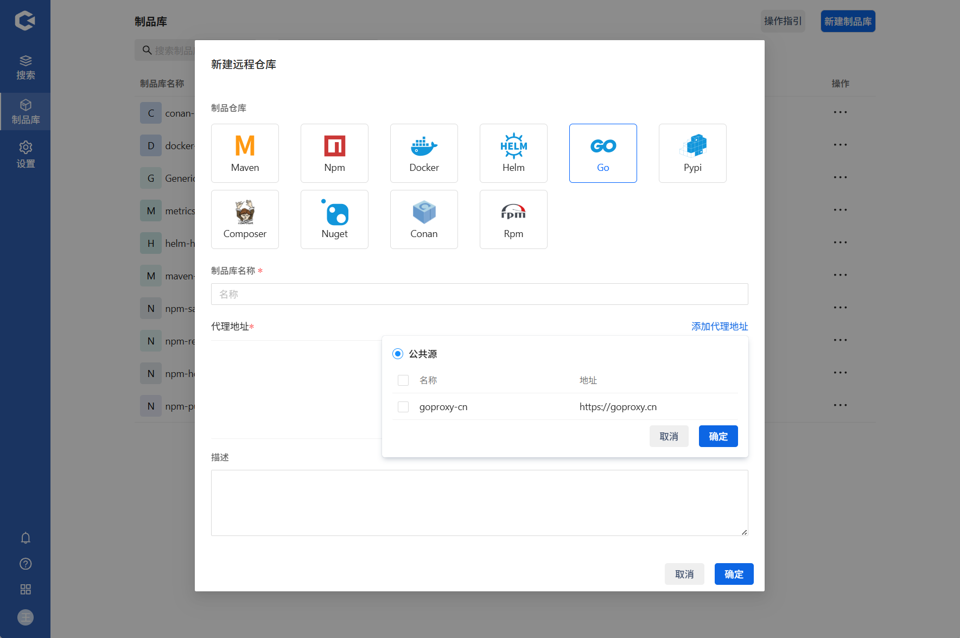The width and height of the screenshot is (960, 638).
Task: Click into the 描述 text area
Action: (479, 503)
